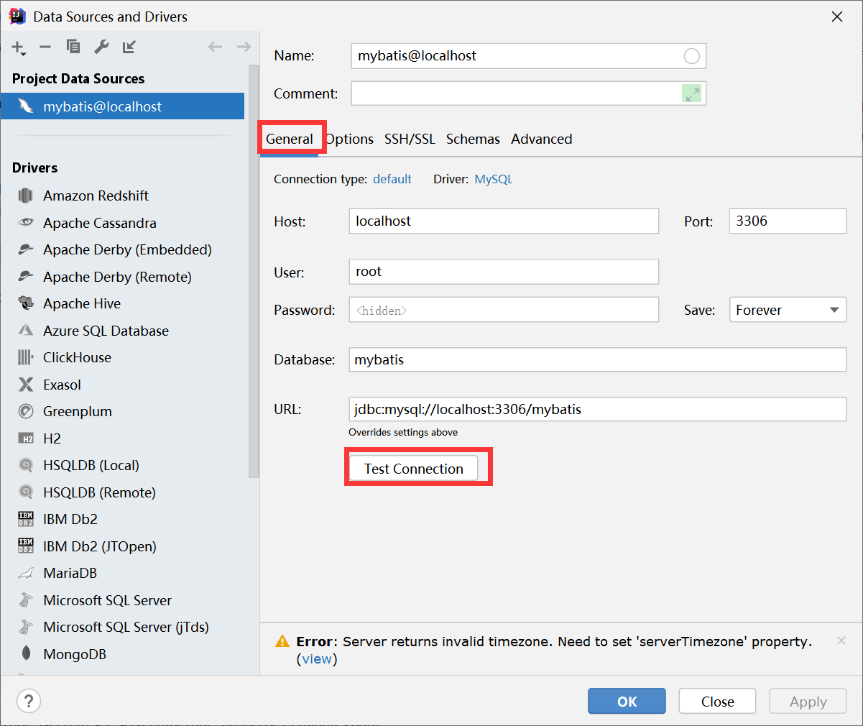Click the warning triangle icon by Error

[282, 641]
